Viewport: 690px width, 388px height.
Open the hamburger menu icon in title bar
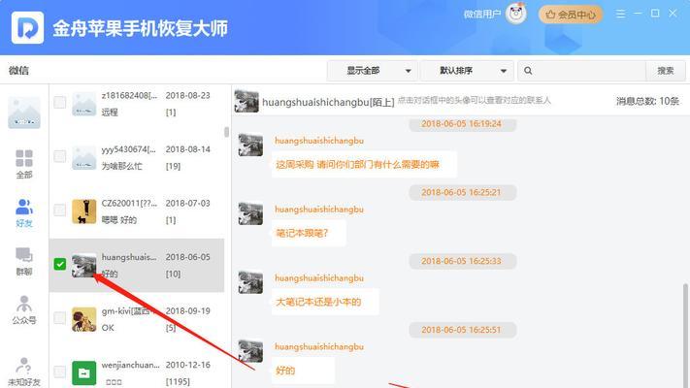pyautogui.click(x=620, y=15)
